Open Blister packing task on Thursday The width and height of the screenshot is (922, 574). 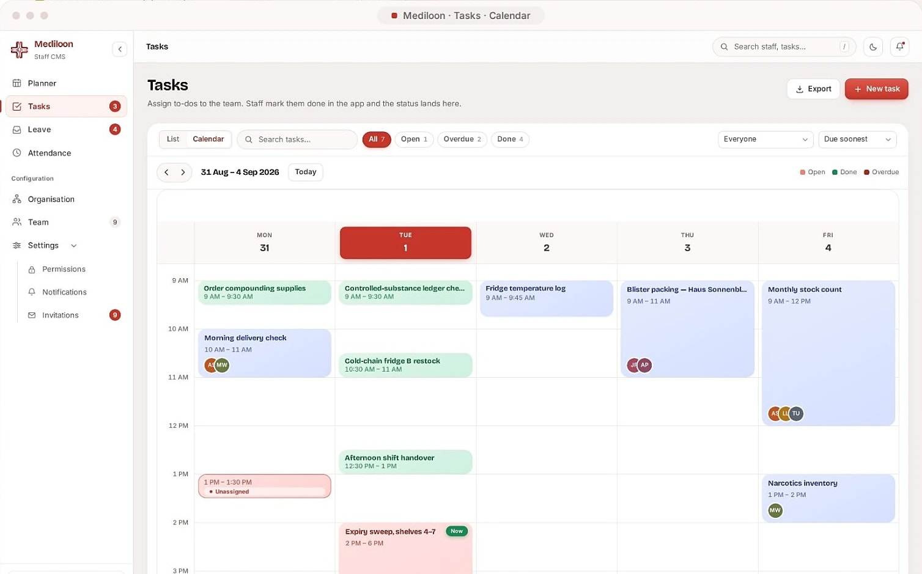(x=687, y=329)
